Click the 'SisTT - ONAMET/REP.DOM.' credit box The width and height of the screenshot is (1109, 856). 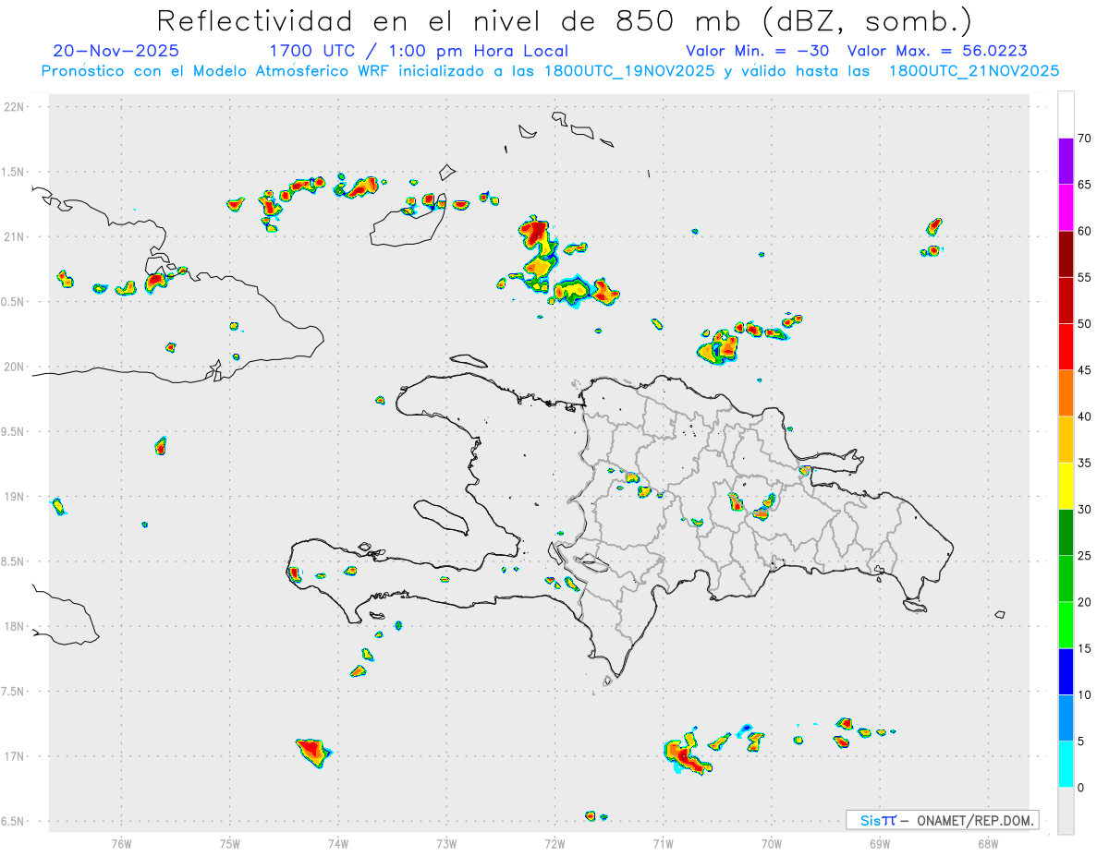[942, 820]
